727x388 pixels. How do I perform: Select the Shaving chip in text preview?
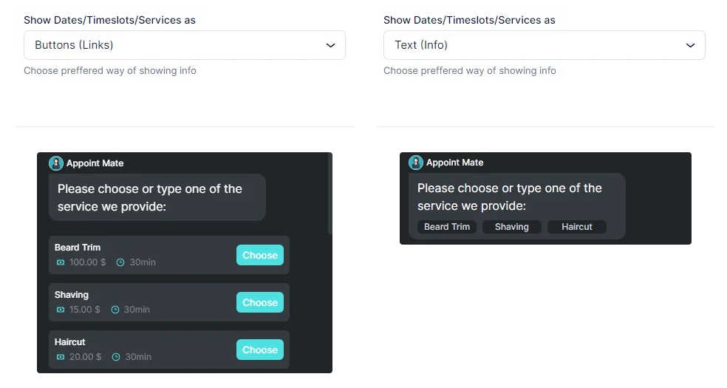click(x=512, y=227)
